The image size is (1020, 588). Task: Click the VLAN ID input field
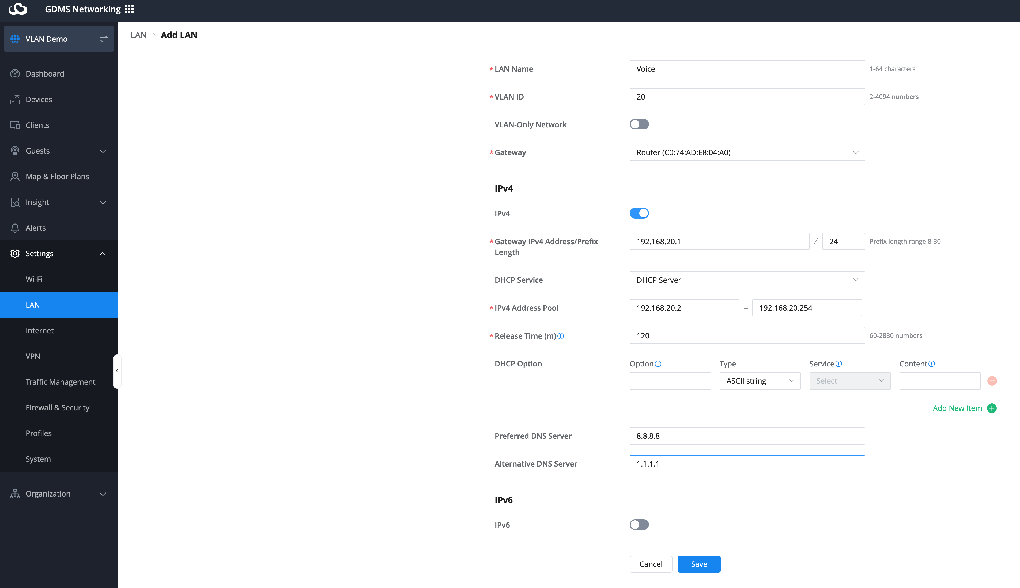(x=747, y=97)
